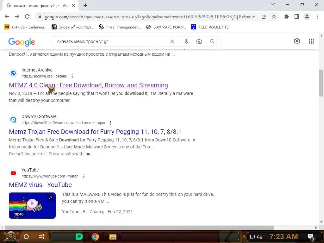This screenshot has width=324, height=243.
Task: Open network status tray icon
Action: coord(252,237)
